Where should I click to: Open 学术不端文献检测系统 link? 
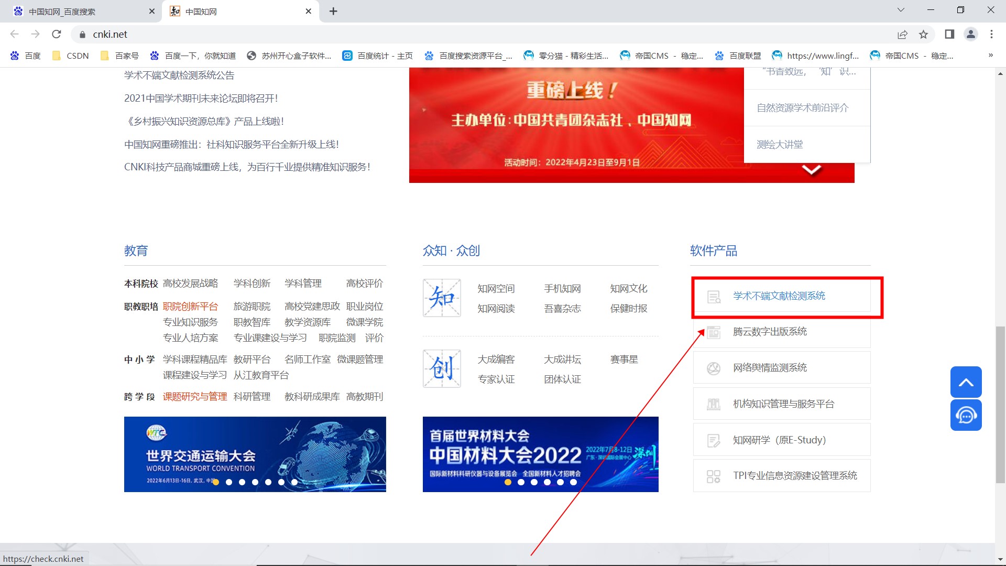click(779, 296)
